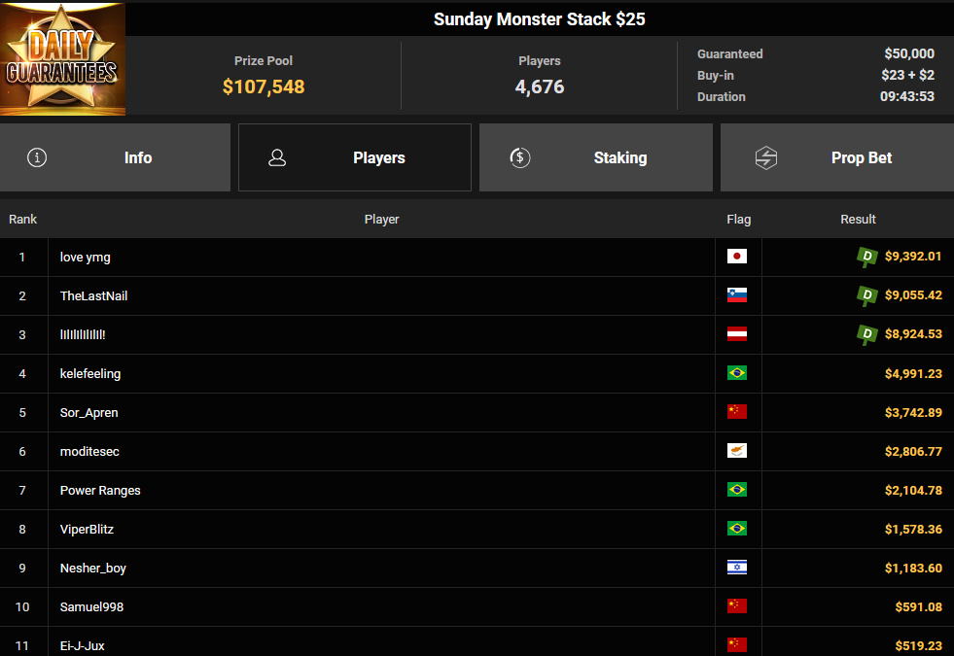Image resolution: width=954 pixels, height=656 pixels.
Task: Click the $4,991.23 result amount
Action: [x=913, y=373]
